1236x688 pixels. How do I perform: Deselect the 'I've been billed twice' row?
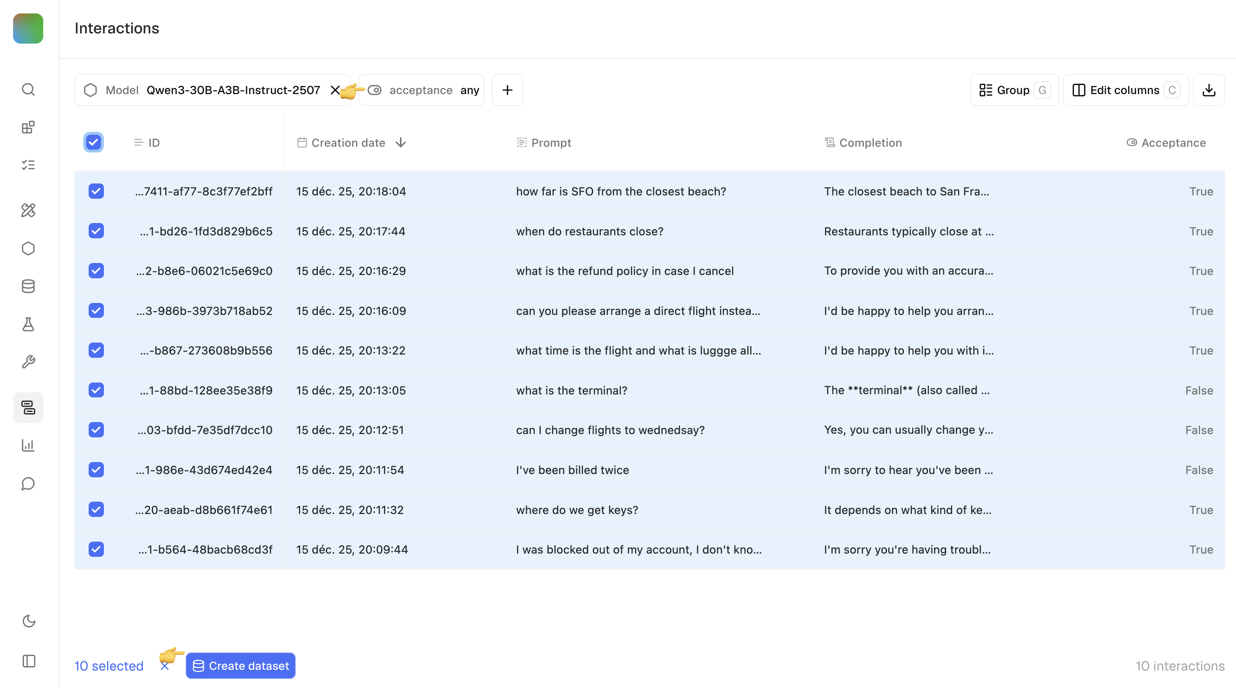coord(96,470)
